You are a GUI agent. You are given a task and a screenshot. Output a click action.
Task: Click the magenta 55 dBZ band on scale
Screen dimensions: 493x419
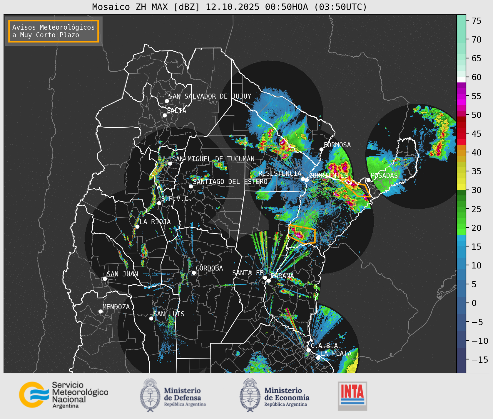(461, 96)
